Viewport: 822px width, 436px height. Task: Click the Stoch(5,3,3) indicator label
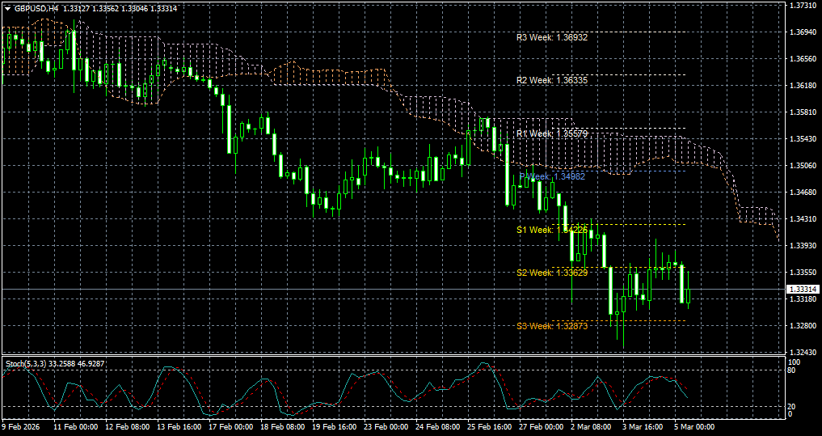[25, 363]
